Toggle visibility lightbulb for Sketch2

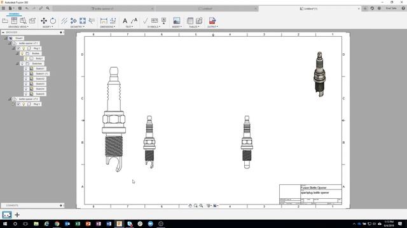tap(26, 79)
